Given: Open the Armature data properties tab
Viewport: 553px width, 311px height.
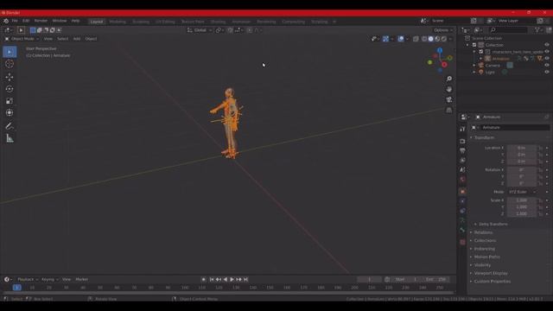Looking at the screenshot, I should point(463,220).
